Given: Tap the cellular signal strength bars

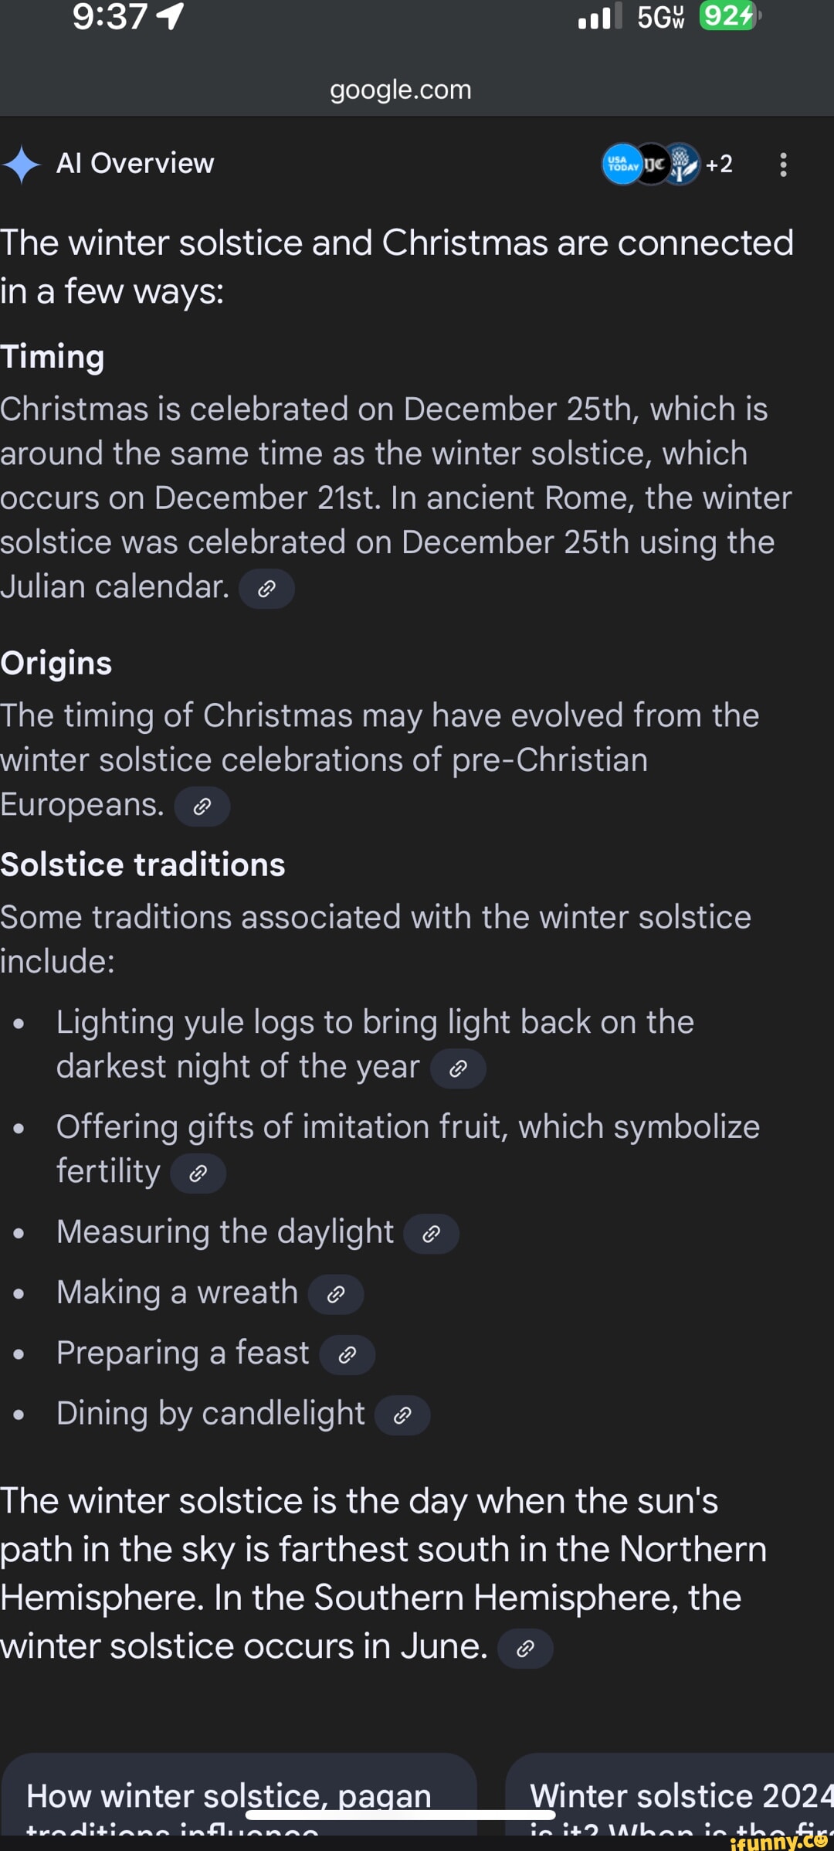Looking at the screenshot, I should (598, 17).
